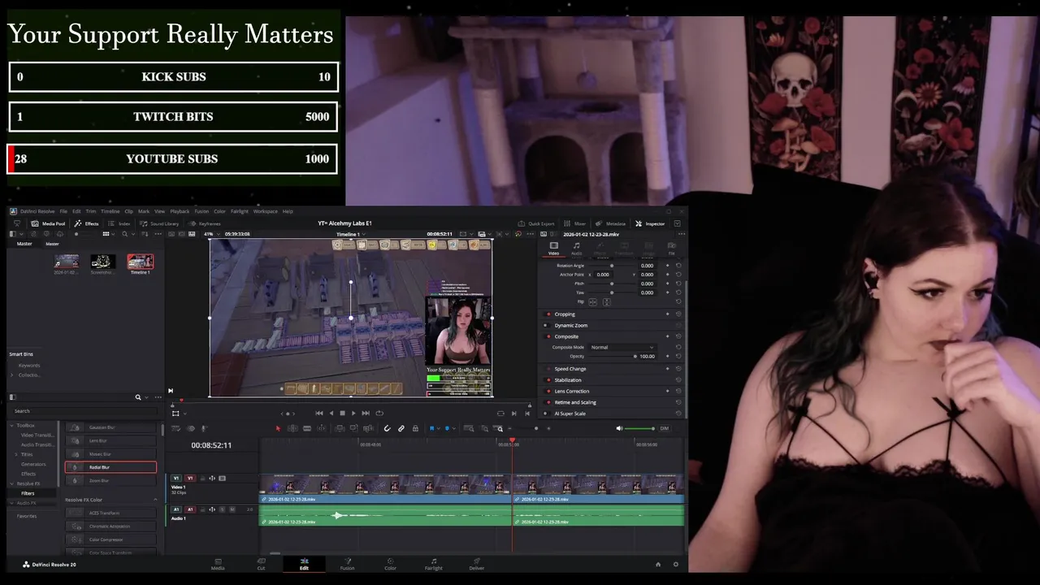Expand the Speed Change section header
The image size is (1040, 585).
click(570, 369)
